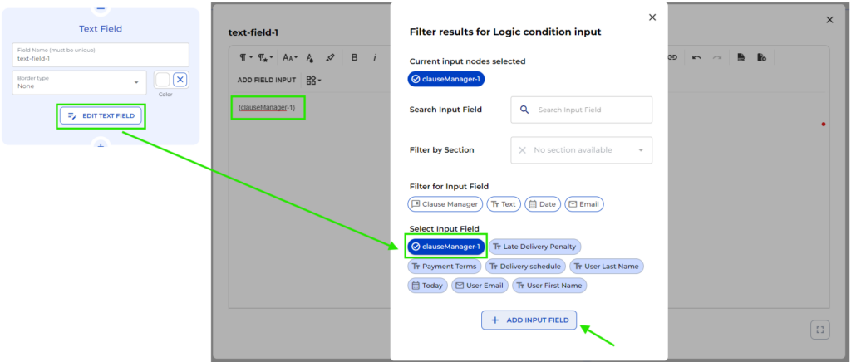Toggle clauseManager-1 chip under Select Input Field
The height and width of the screenshot is (362, 851).
tap(446, 247)
